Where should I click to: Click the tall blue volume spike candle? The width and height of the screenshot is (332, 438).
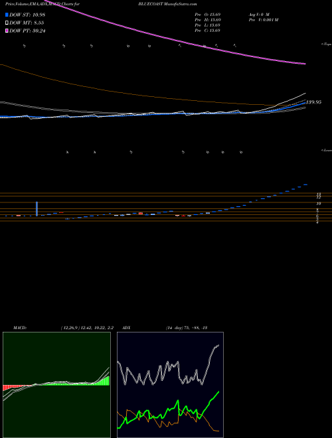37,208
